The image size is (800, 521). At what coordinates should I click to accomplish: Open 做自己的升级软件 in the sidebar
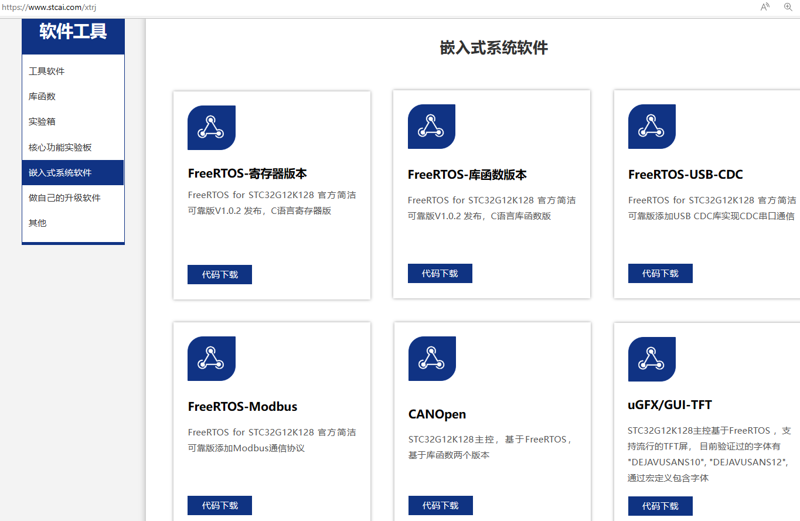pos(73,197)
